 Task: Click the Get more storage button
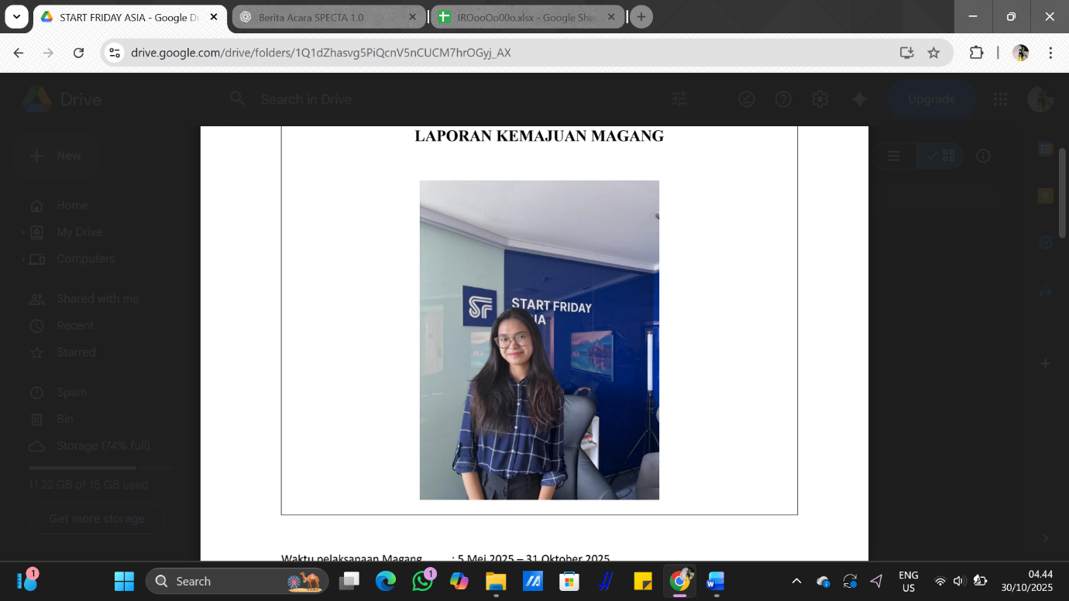click(97, 518)
